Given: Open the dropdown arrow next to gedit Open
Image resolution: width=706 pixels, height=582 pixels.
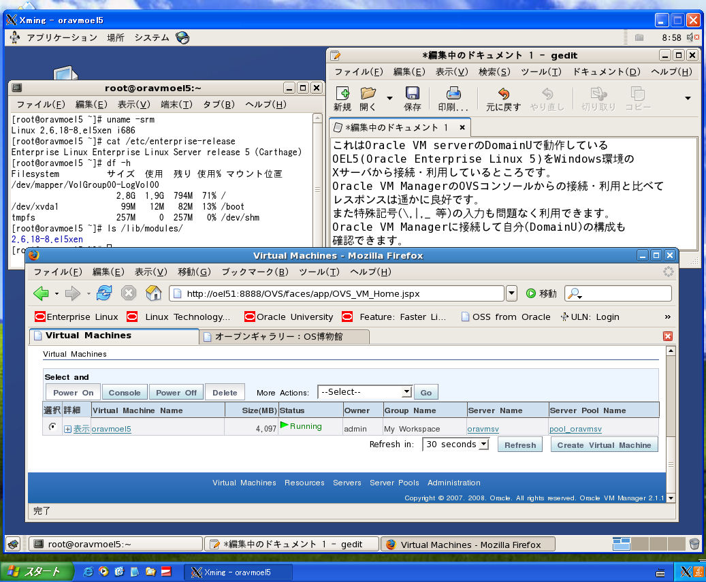Looking at the screenshot, I should [389, 97].
